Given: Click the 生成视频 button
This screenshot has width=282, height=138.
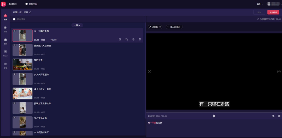Looking at the screenshot, I should click(x=273, y=12).
